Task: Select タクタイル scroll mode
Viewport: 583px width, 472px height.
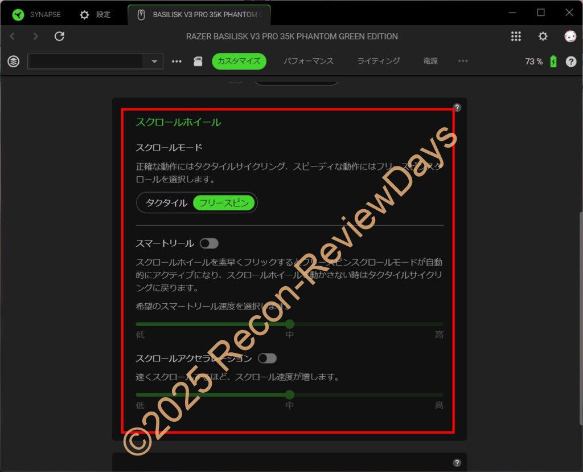Action: (x=166, y=203)
